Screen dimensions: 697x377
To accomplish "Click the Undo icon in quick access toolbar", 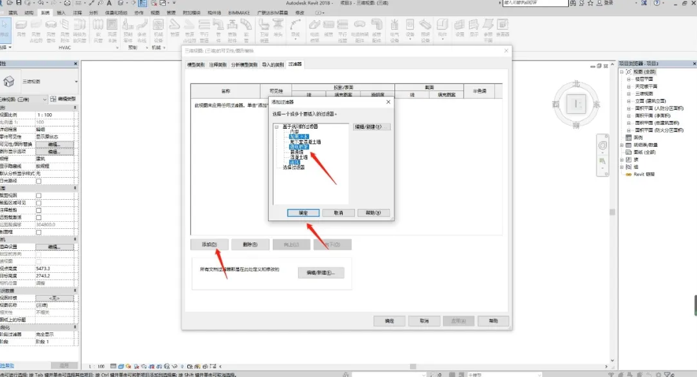I will point(40,3).
